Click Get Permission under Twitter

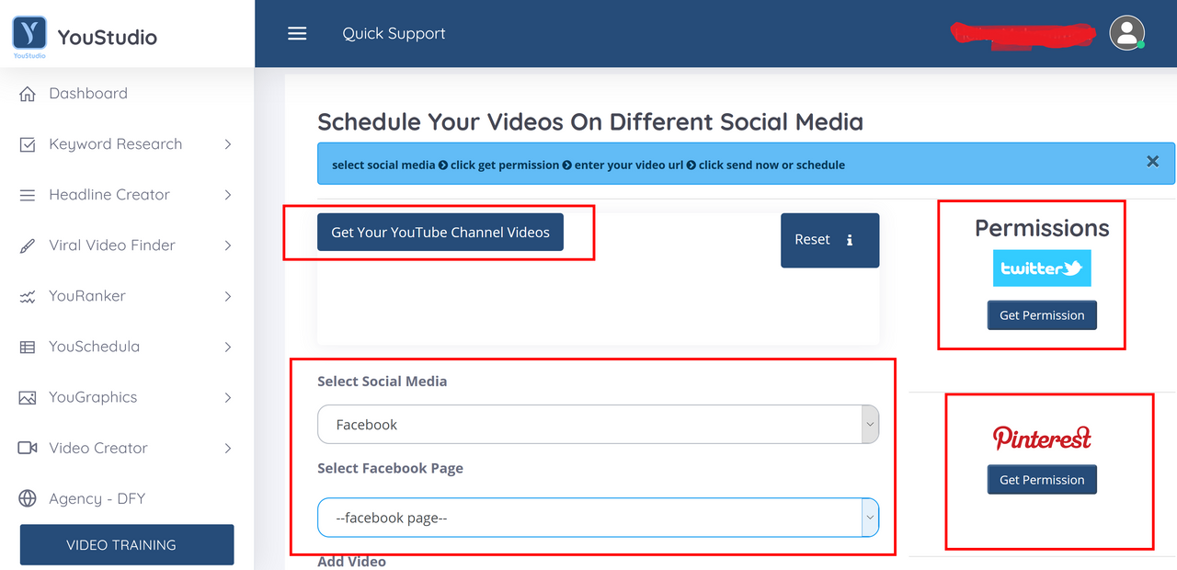(x=1042, y=315)
